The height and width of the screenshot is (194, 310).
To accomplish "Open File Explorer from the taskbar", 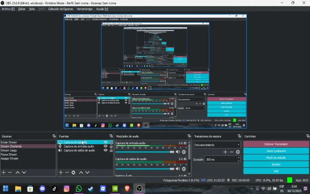I will click(18, 189).
